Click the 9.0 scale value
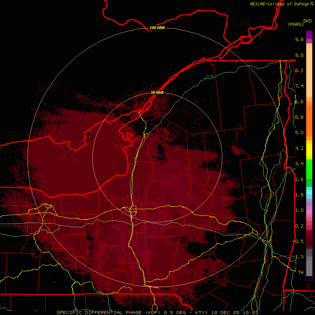Viewport: 315px width, 315px height. pos(299,55)
